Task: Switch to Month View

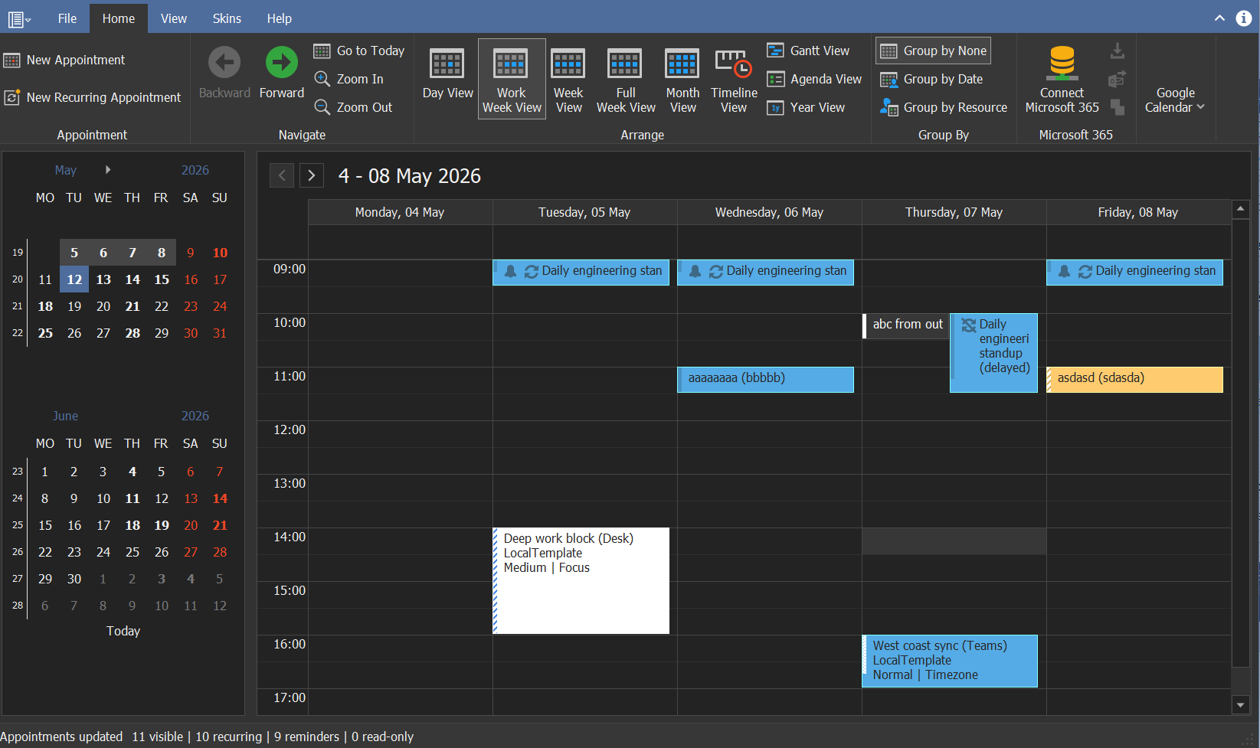Action: (682, 79)
